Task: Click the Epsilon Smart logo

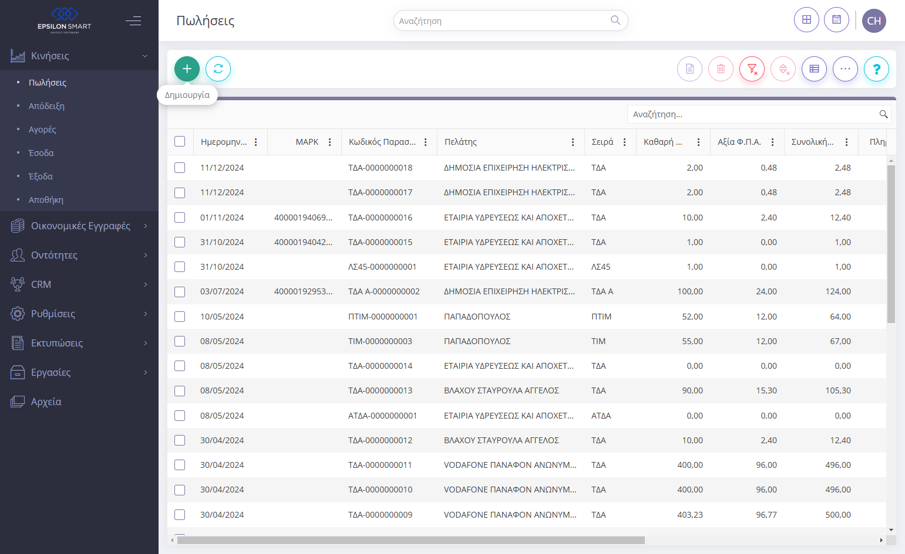Action: (x=65, y=20)
